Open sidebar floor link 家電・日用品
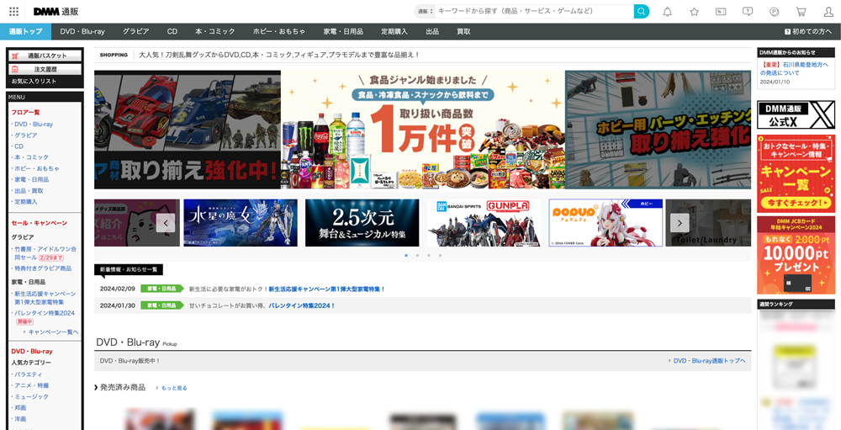The image size is (841, 430). (31, 179)
